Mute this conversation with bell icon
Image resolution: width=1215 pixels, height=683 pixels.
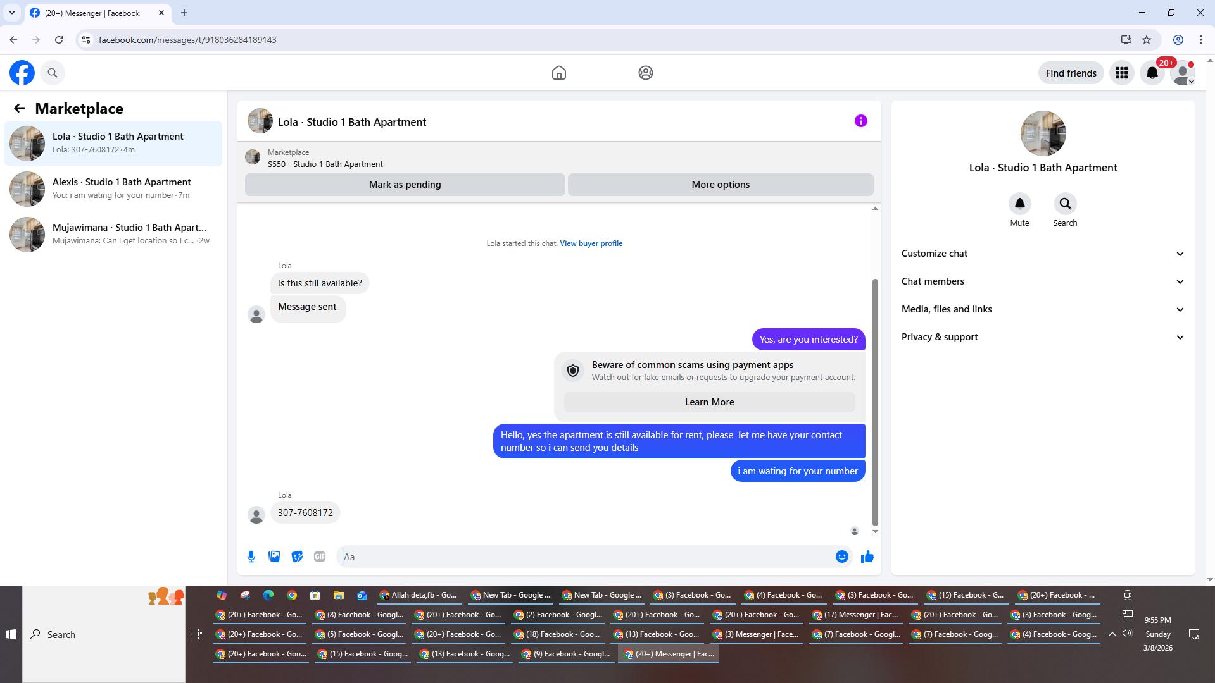(1019, 204)
